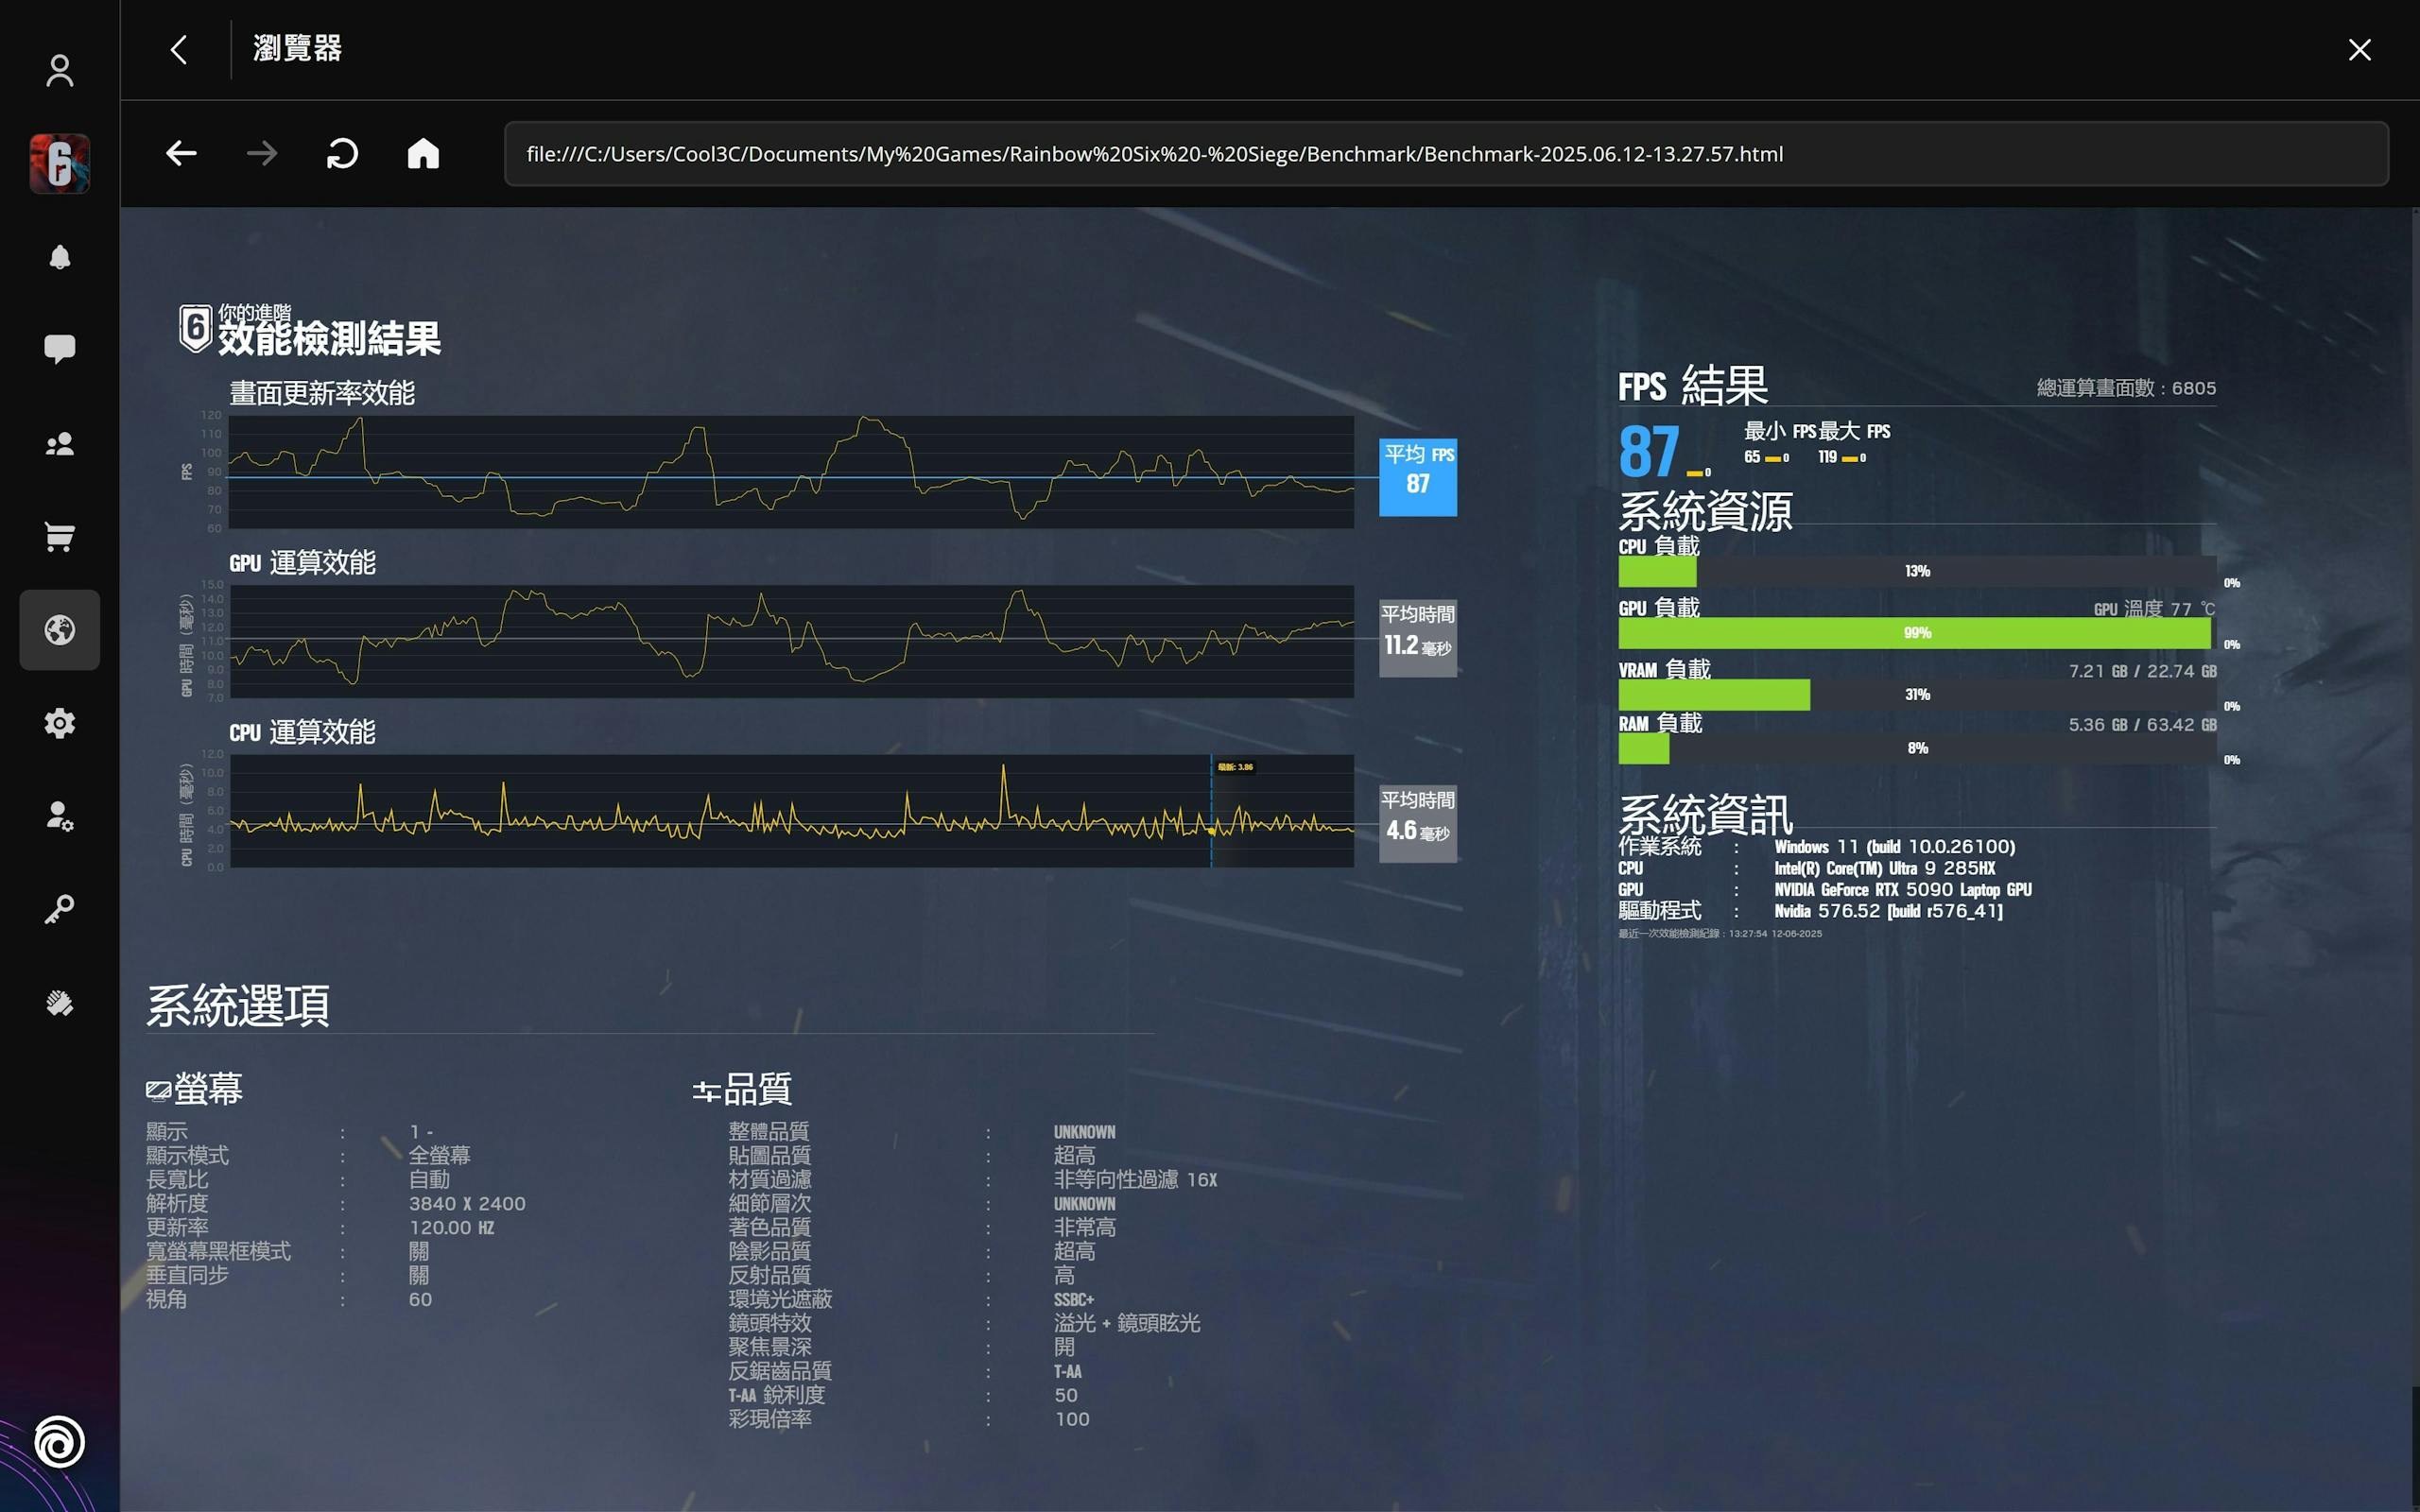Screen dimensions: 2420x1512
Task: Open the store shopping cart icon
Action: (x=60, y=537)
